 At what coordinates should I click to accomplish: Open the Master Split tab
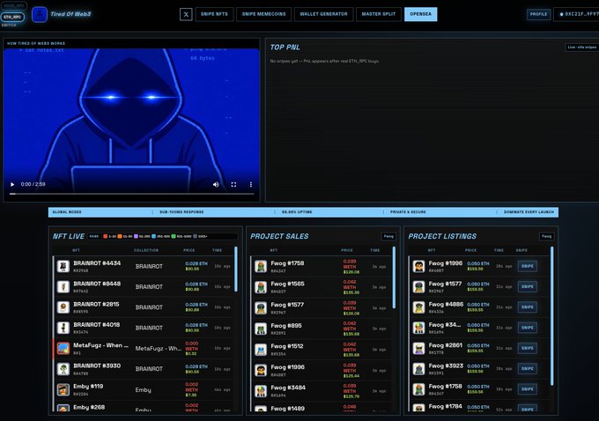pyautogui.click(x=379, y=14)
